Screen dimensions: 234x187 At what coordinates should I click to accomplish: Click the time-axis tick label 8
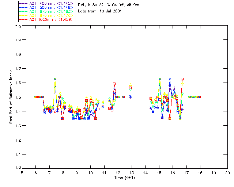[63, 173]
